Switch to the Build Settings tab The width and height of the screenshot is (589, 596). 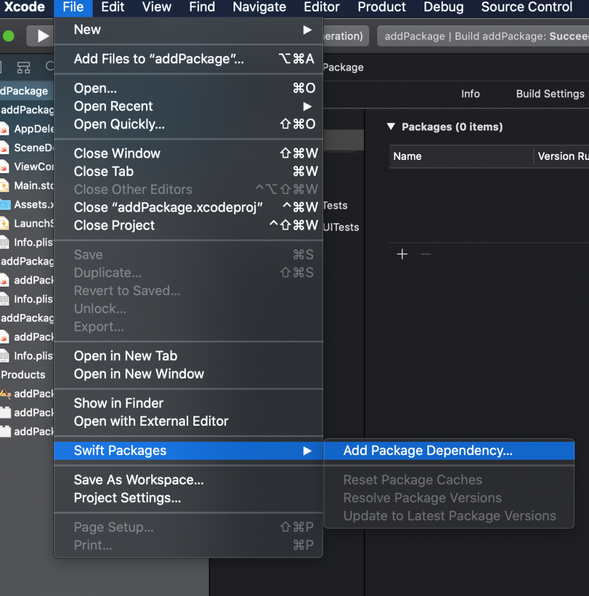pos(550,94)
